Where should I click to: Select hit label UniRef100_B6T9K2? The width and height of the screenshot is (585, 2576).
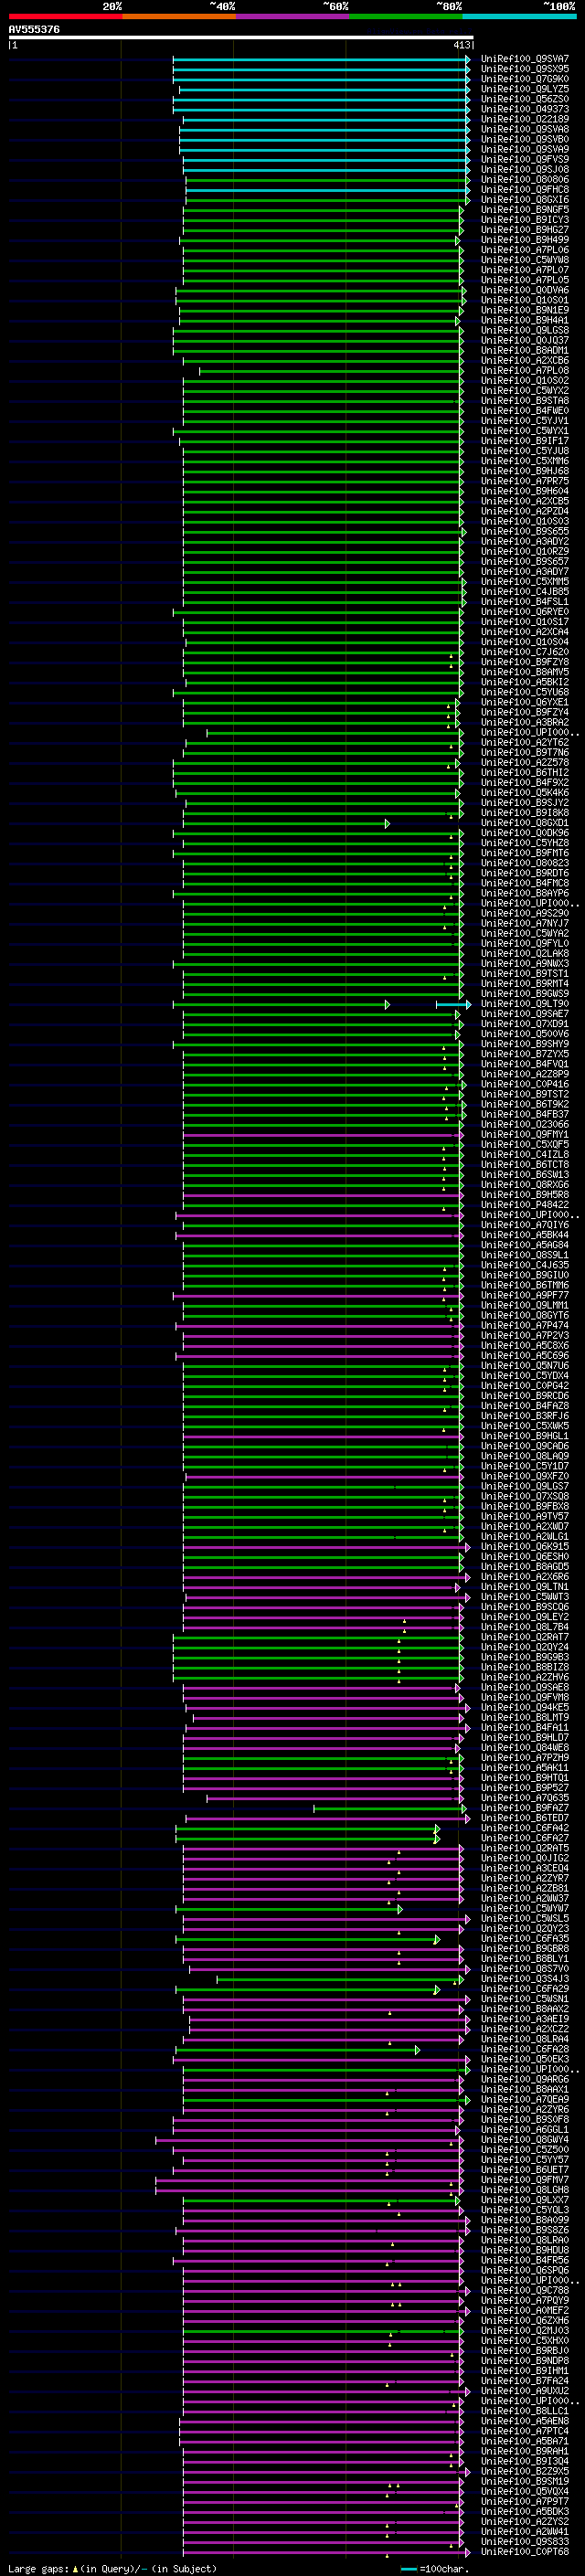tap(525, 1104)
